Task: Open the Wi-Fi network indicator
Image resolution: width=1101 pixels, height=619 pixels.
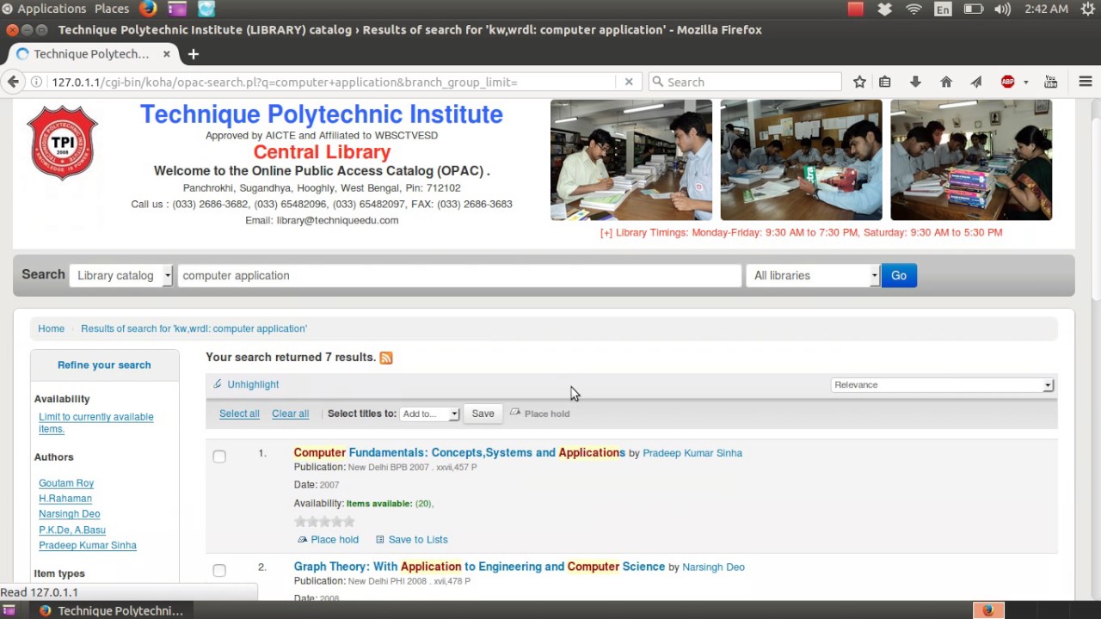Action: point(913,9)
